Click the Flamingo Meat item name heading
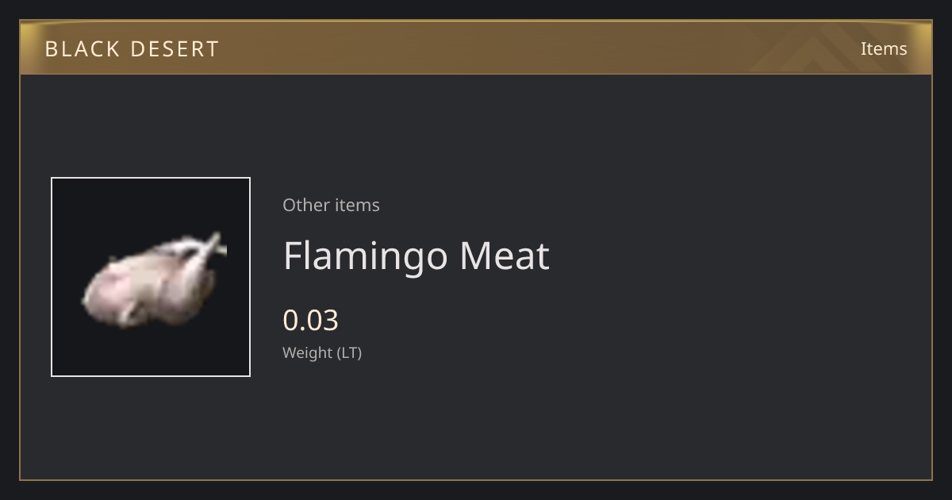The height and width of the screenshot is (500, 952). click(416, 256)
